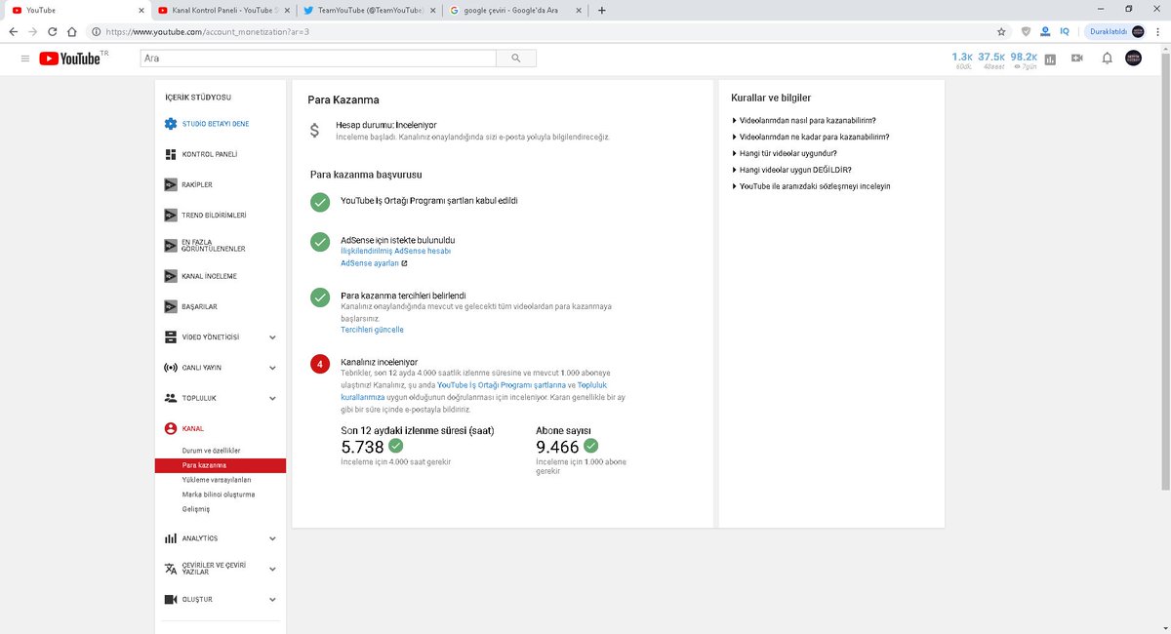Select Marka bilinci oluşturma in sidebar
Viewport: 1171px width, 634px height.
219,495
